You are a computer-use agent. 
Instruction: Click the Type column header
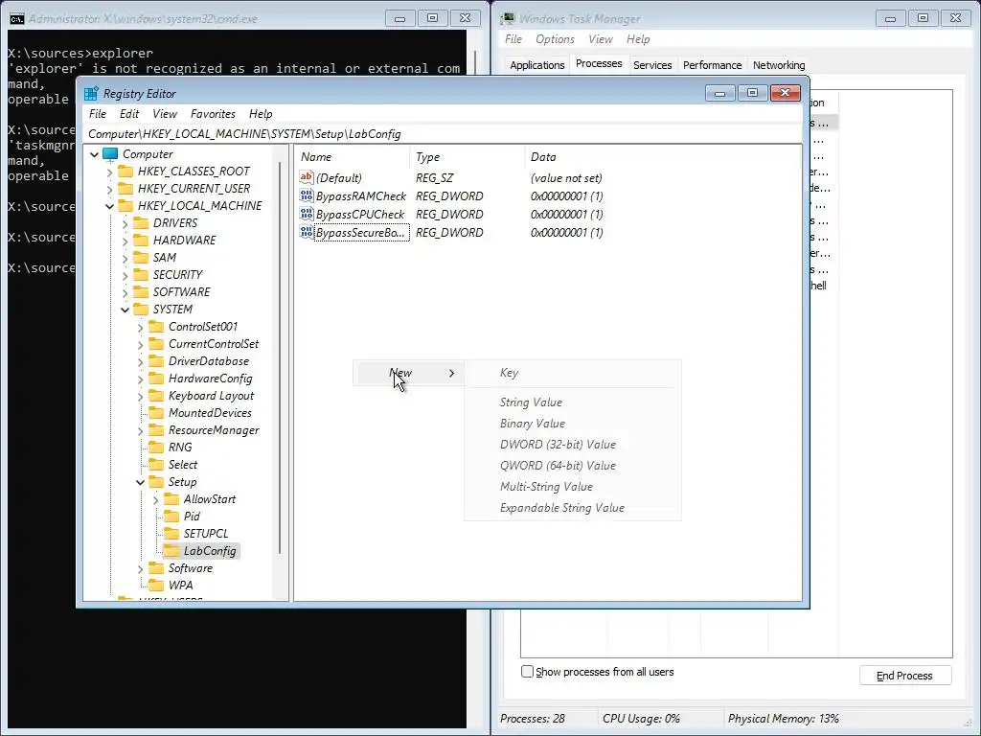(467, 157)
